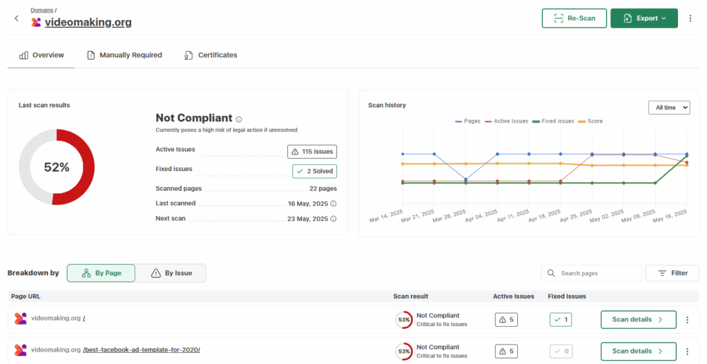Screen dimensions: 707x364
Task: Click the Mar 28, 2025 Pages data point
Action: (x=466, y=179)
